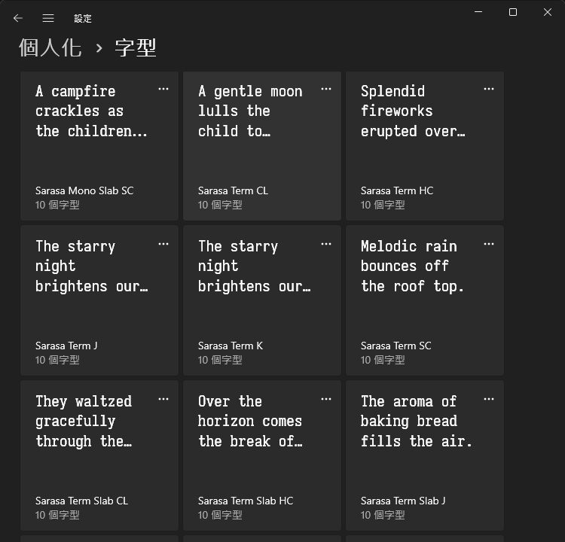565x542 pixels.
Task: Open more options for Sarasa Term K
Action: 326,244
